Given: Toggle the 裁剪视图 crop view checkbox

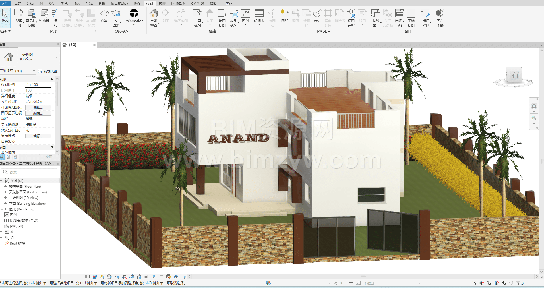Looking at the screenshot, I should point(28,153).
